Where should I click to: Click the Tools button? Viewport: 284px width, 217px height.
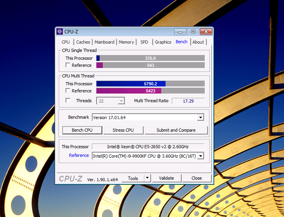click(133, 178)
